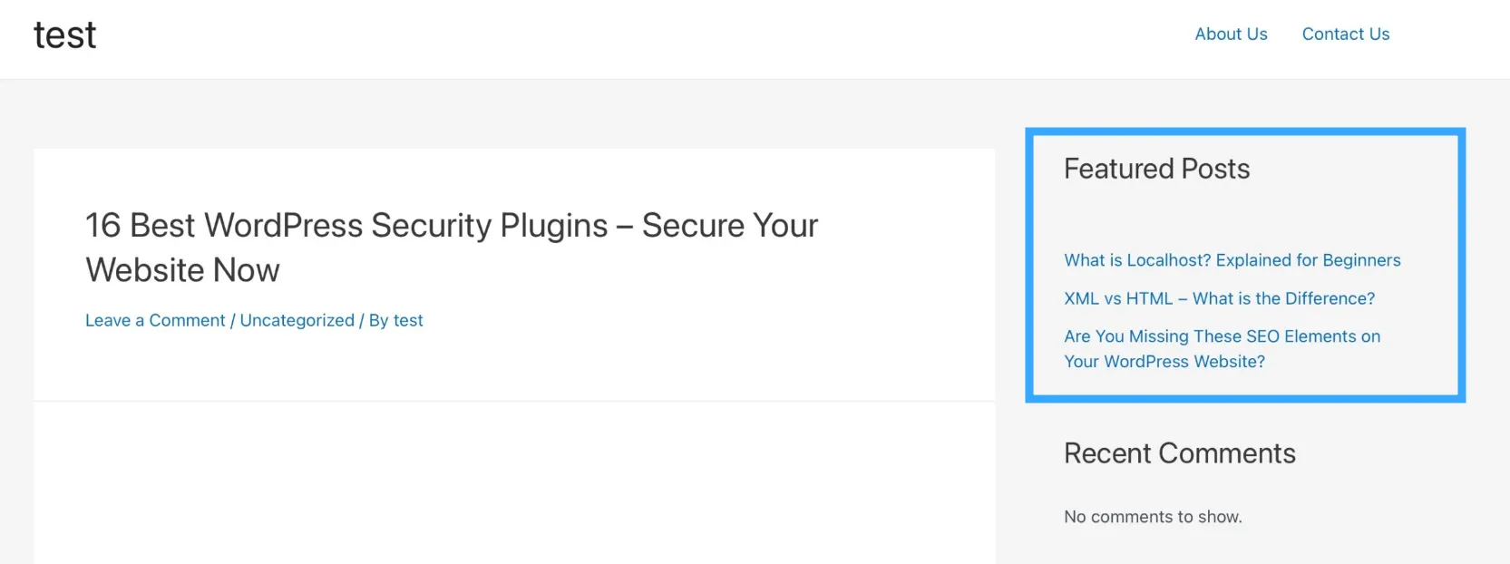Viewport: 1510px width, 564px height.
Task: Click the author link "test" in post meta
Action: click(408, 320)
